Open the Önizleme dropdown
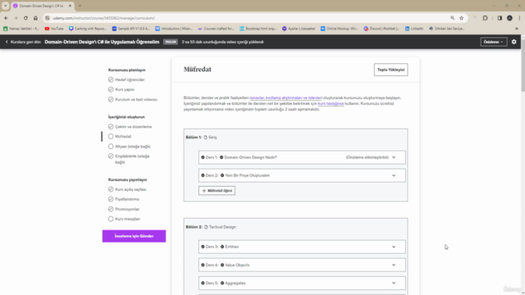This screenshot has width=525, height=295. coord(494,42)
